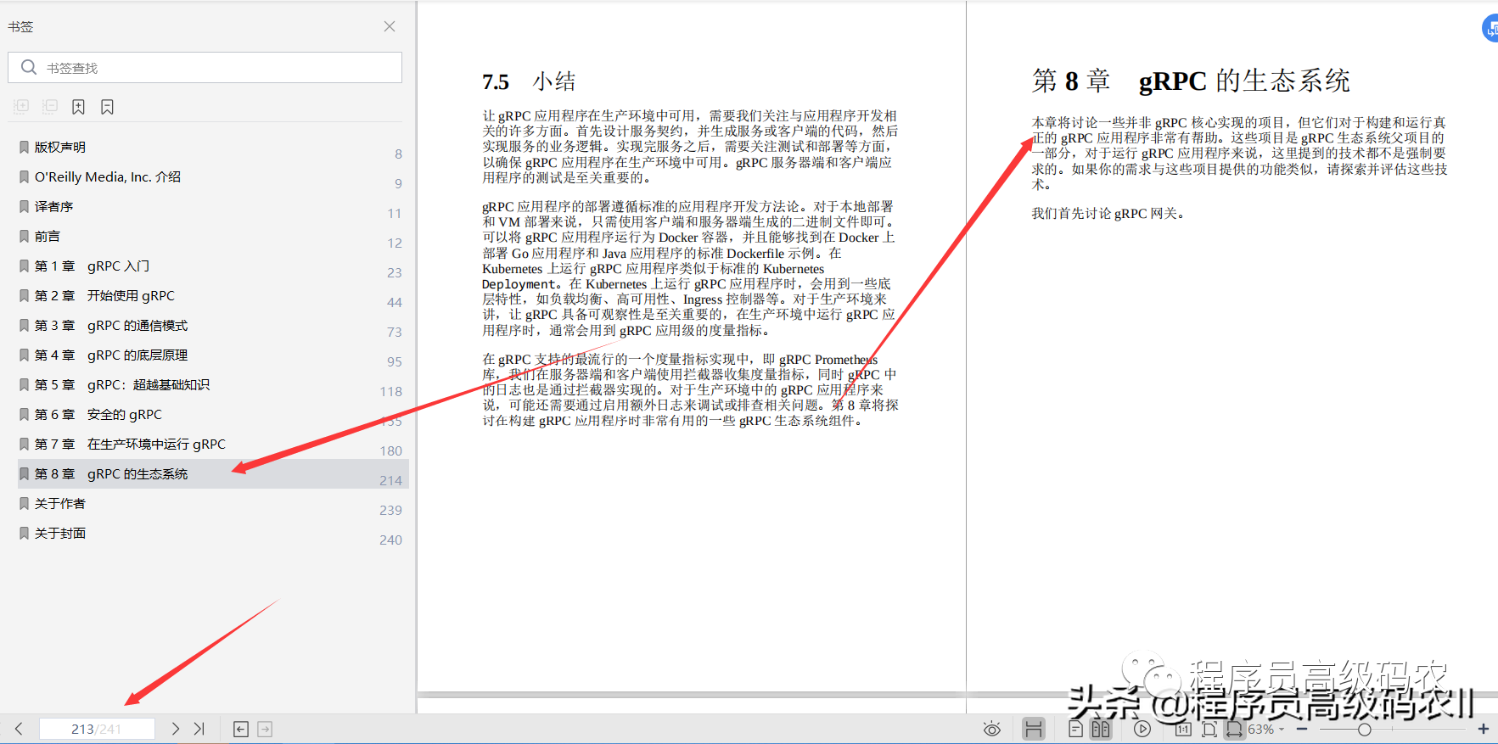Go back to the previous view
This screenshot has height=744, width=1498.
click(241, 730)
